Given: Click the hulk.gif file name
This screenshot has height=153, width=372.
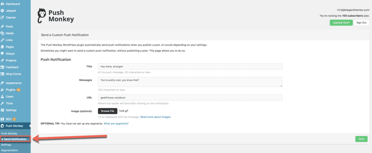Looking at the screenshot, I should [123, 111].
